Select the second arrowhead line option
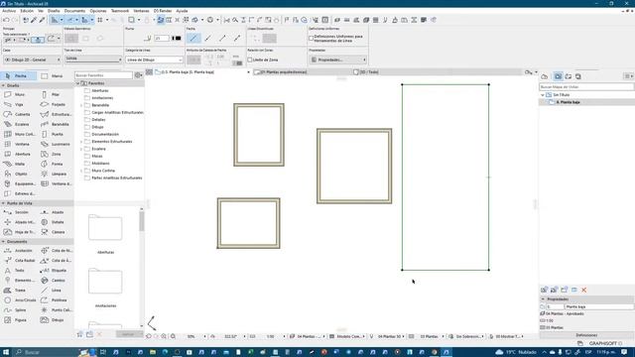Screen dimensions: 635x357 (x=208, y=38)
